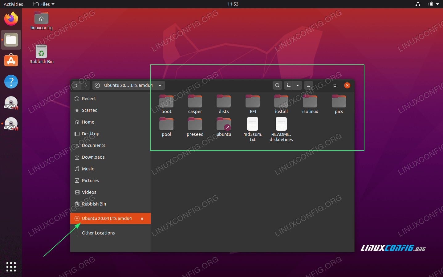Open the pool folder

tap(166, 127)
